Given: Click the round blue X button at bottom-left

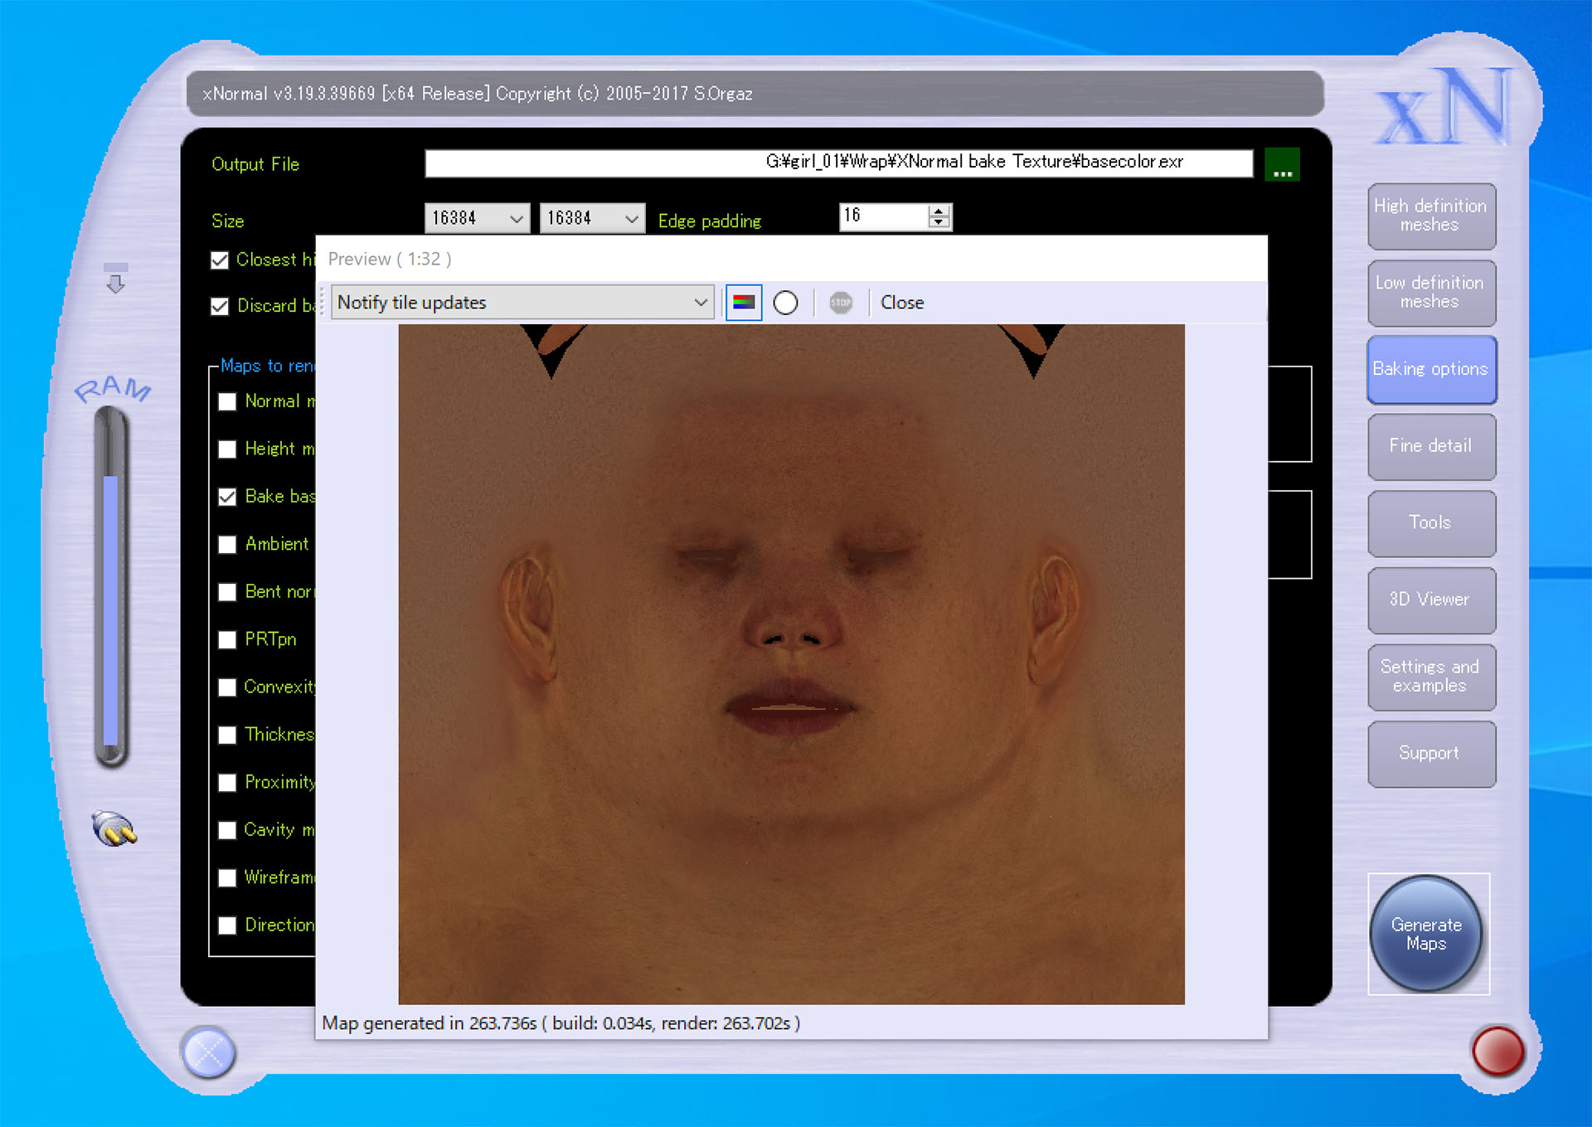Looking at the screenshot, I should click(208, 1053).
